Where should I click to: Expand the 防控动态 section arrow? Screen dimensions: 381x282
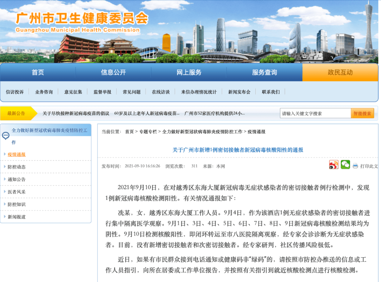5,167
